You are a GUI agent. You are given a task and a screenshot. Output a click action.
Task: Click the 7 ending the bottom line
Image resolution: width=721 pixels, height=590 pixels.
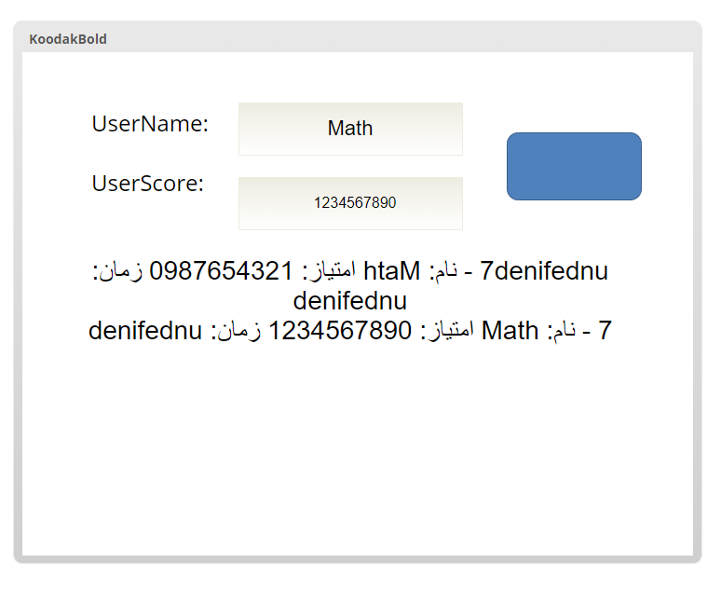pyautogui.click(x=605, y=331)
